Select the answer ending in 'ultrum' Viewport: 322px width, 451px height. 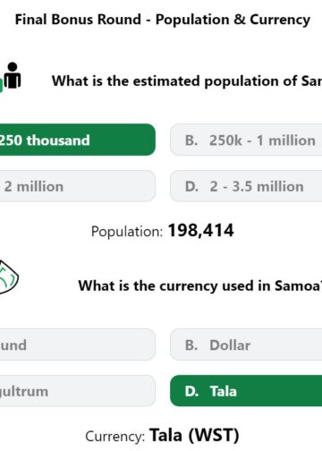77,391
